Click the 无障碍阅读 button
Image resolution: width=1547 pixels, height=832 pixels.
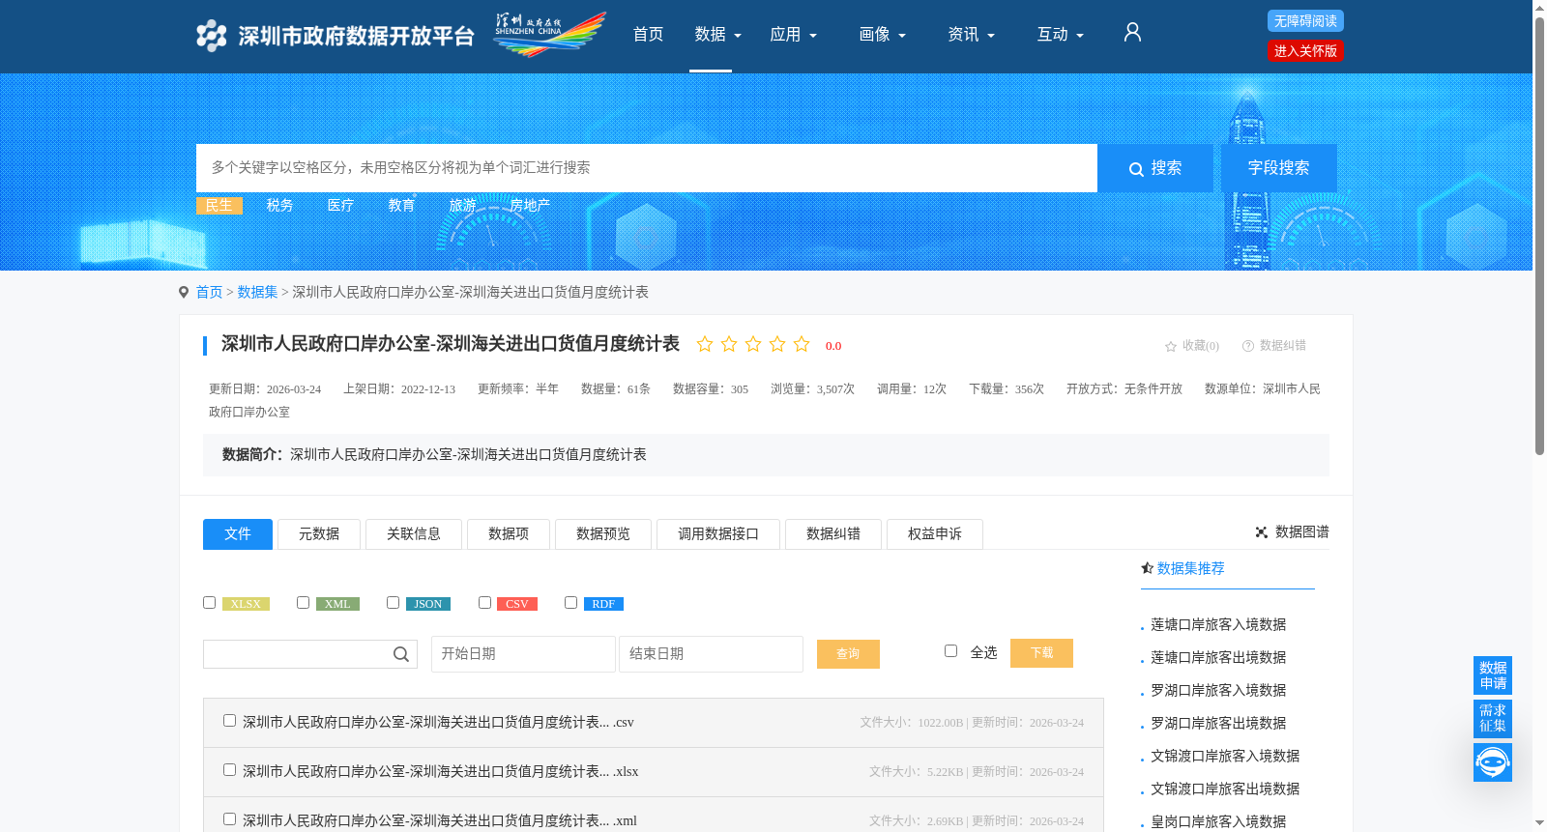[x=1305, y=21]
